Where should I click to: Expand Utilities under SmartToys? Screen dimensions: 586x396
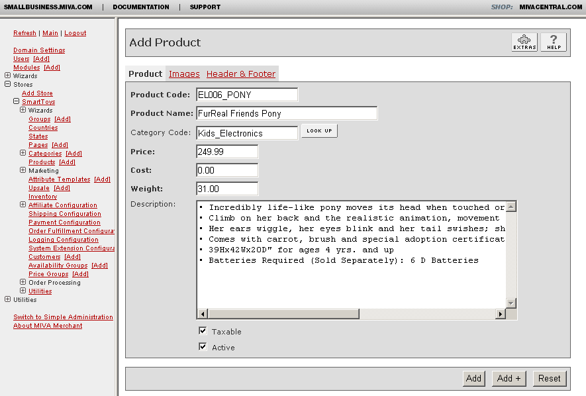click(x=23, y=290)
